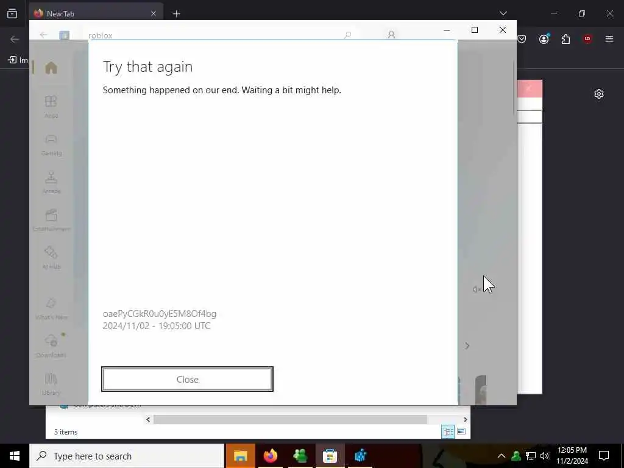This screenshot has height=468, width=624.
Task: Open the Pocket icon in Firefox toolbar
Action: 522,39
